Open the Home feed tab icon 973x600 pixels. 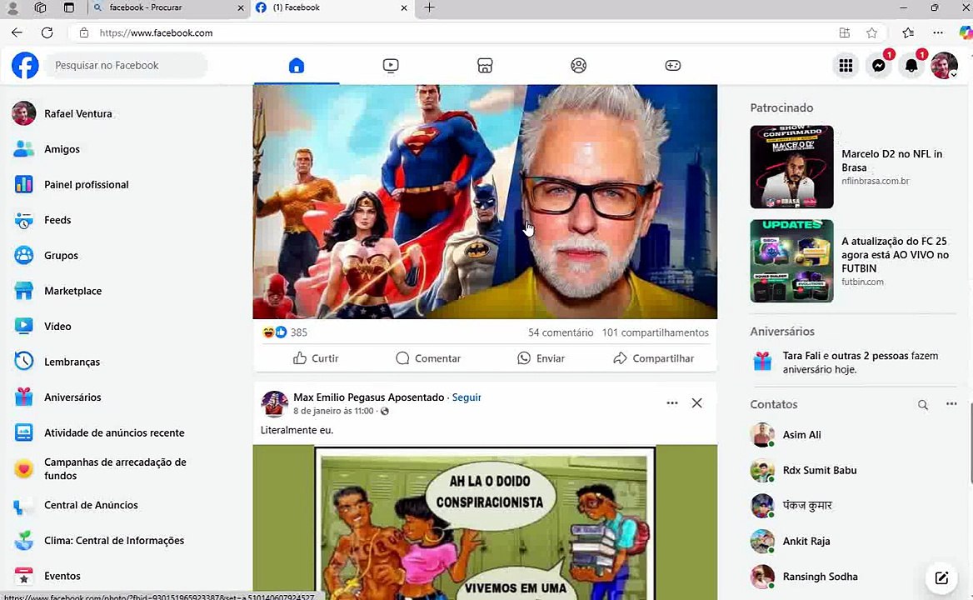coord(297,65)
